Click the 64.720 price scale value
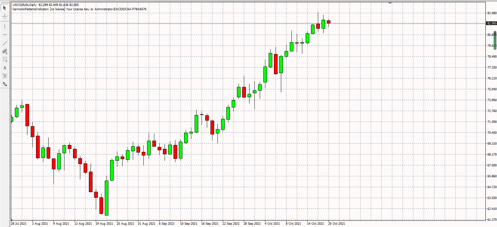The image size is (497, 227). (x=492, y=187)
